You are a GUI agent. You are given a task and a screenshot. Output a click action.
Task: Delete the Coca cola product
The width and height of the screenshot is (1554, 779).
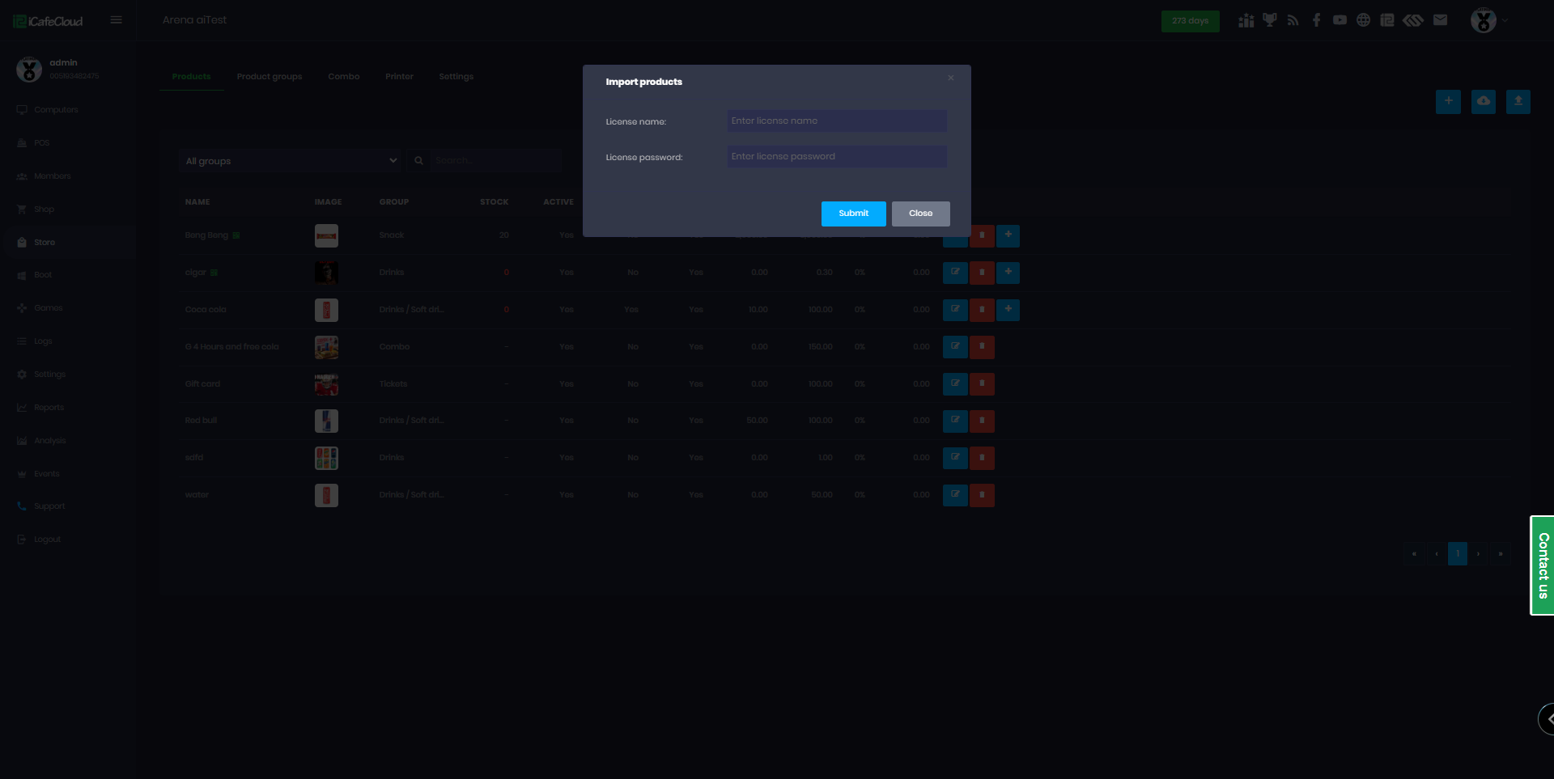click(982, 310)
